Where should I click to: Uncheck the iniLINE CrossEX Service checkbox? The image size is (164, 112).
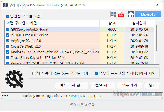[x=8, y=35]
